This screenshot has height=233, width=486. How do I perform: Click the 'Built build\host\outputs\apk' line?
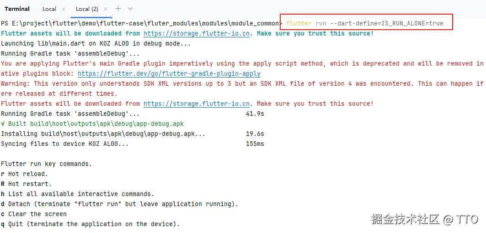pos(92,124)
